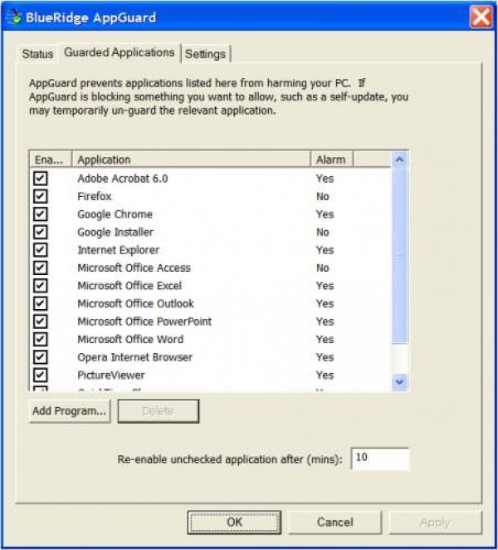Select the Firefox application row

coord(210,196)
